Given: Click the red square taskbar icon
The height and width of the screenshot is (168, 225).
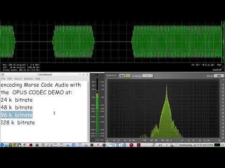Looking at the screenshot, I should pyautogui.click(x=31, y=145).
